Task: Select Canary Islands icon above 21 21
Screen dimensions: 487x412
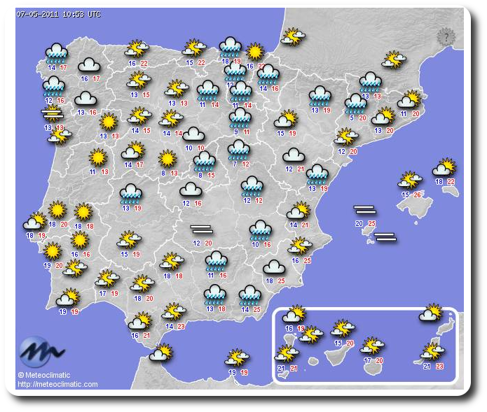Action: [x=287, y=354]
